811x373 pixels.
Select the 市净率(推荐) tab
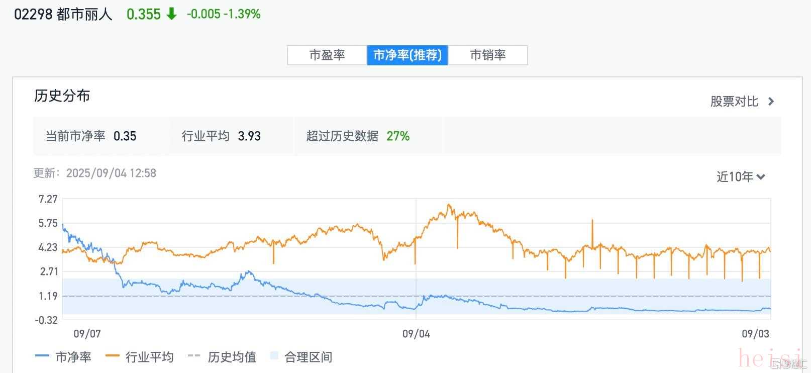(x=408, y=55)
